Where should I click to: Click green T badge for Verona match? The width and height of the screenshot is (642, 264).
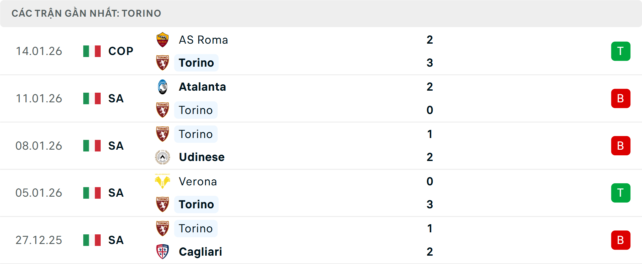tap(621, 193)
